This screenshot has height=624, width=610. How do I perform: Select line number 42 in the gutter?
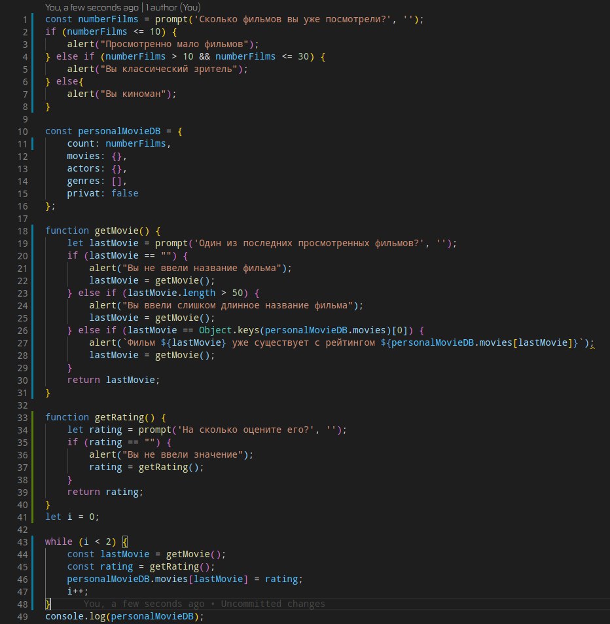(x=23, y=530)
